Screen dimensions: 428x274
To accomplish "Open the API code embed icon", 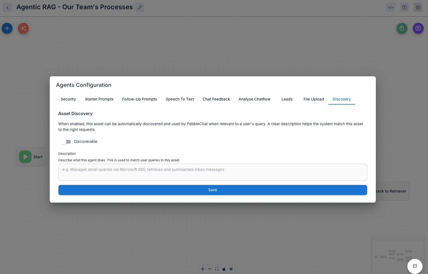I will click(x=391, y=7).
